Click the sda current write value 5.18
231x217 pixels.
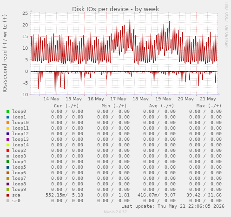click(78, 195)
